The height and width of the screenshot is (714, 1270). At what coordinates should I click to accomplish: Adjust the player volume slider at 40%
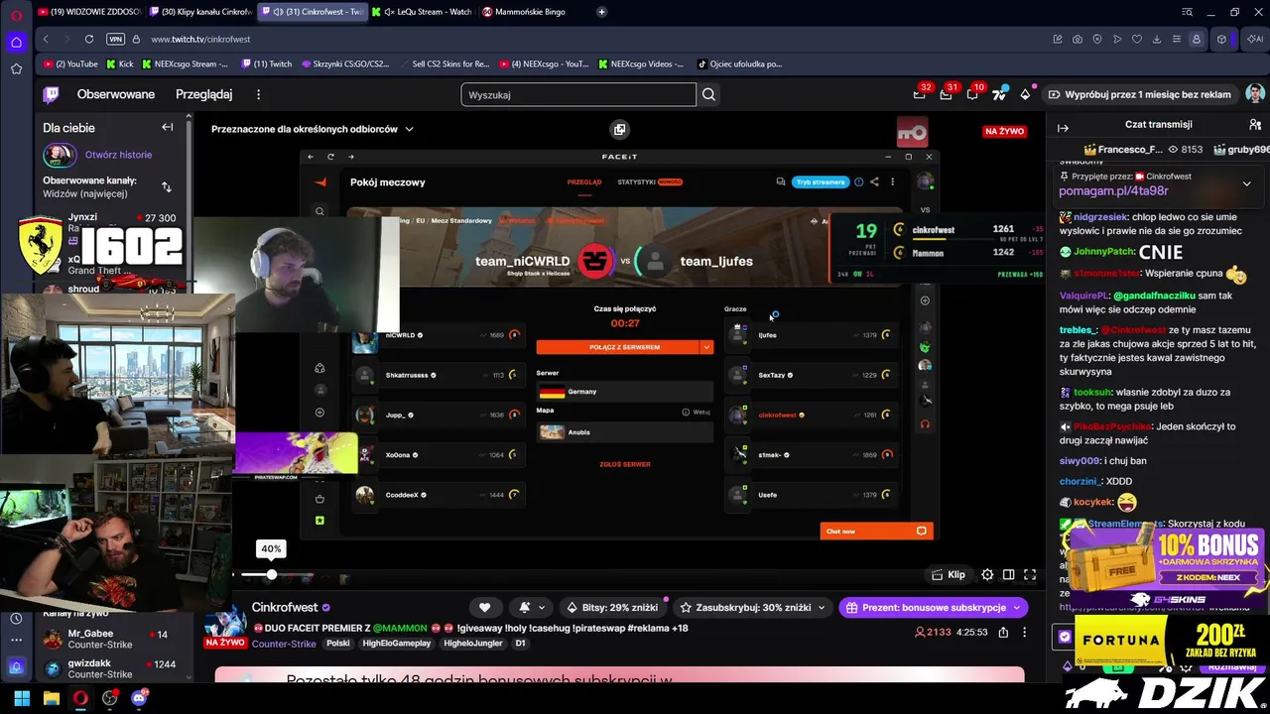coord(271,574)
